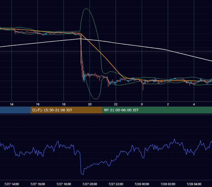Click the London 15:30-21:00 JST session bar
The width and height of the screenshot is (212, 187).
click(x=66, y=110)
